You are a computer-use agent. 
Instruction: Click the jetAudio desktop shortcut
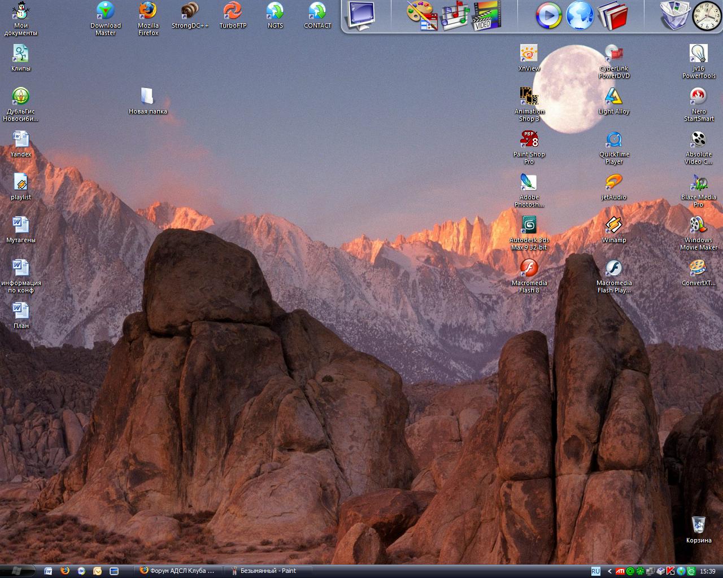point(613,183)
